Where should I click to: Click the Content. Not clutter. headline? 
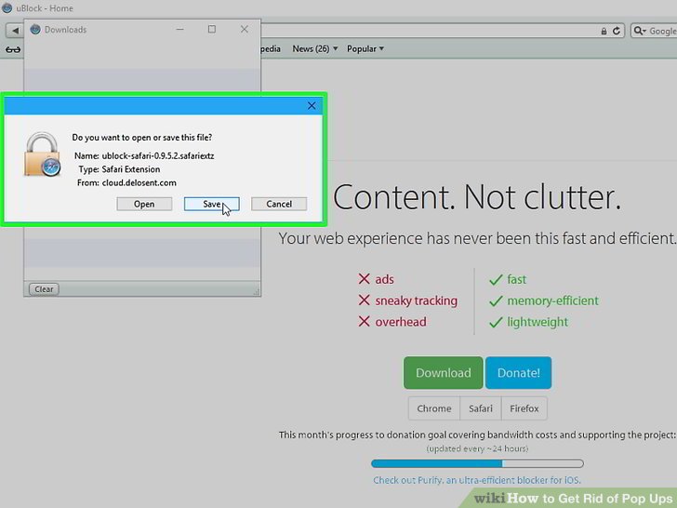[x=477, y=197]
